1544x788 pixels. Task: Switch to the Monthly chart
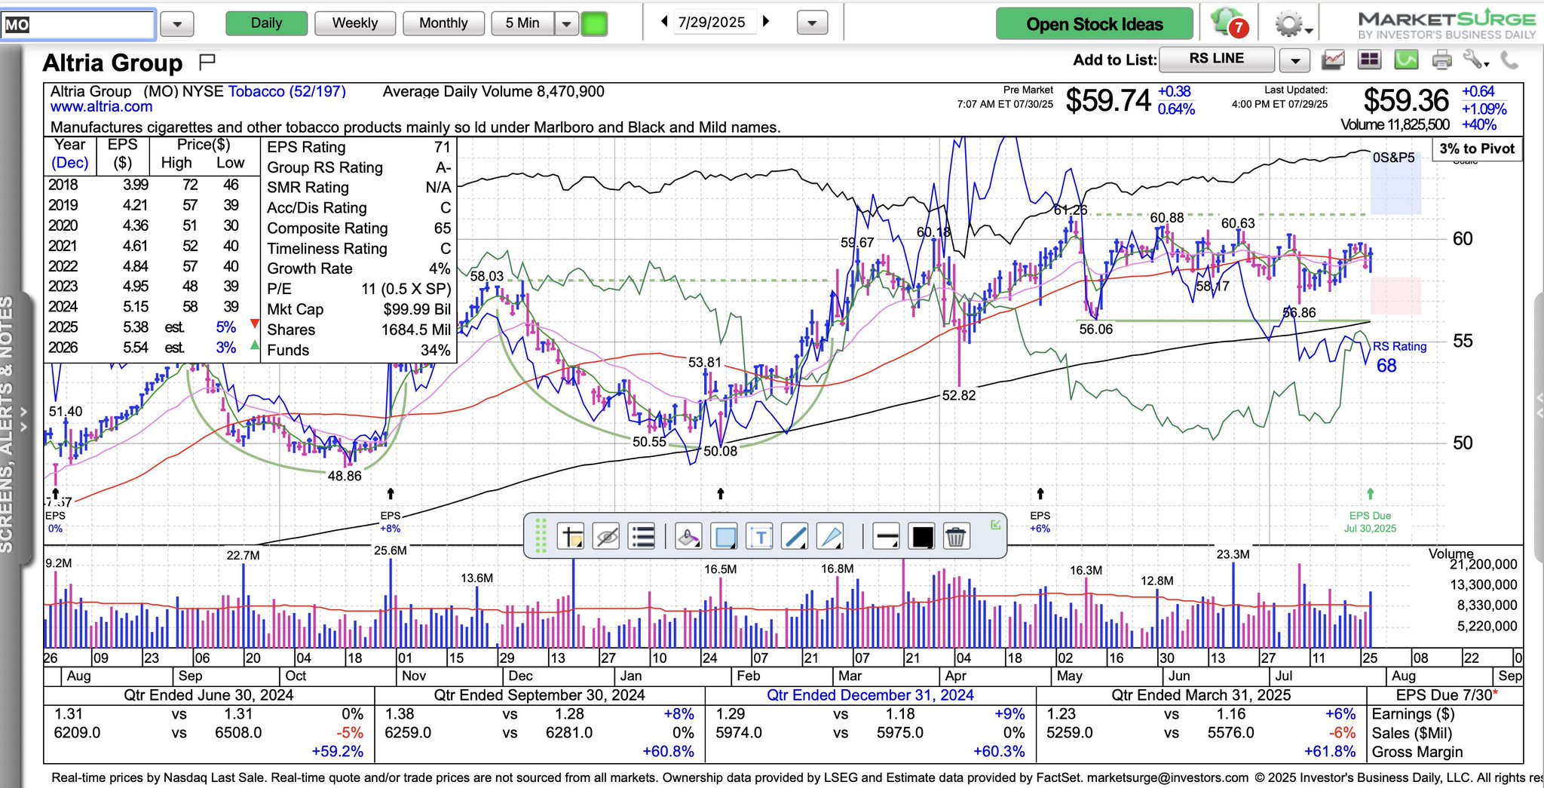pyautogui.click(x=443, y=23)
